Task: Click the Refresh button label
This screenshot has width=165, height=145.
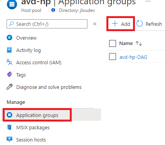Action: 154,24
